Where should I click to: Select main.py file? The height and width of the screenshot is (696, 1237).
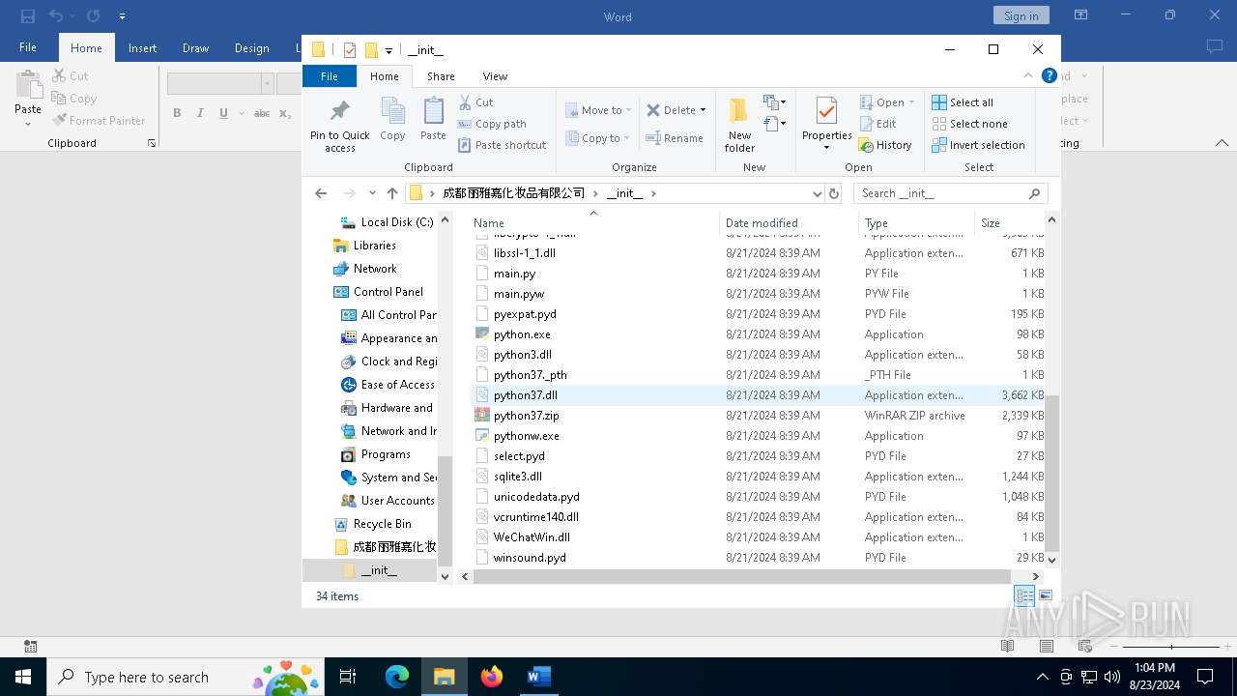[514, 274]
